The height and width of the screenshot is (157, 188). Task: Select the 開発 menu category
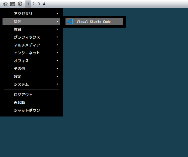pos(31,22)
